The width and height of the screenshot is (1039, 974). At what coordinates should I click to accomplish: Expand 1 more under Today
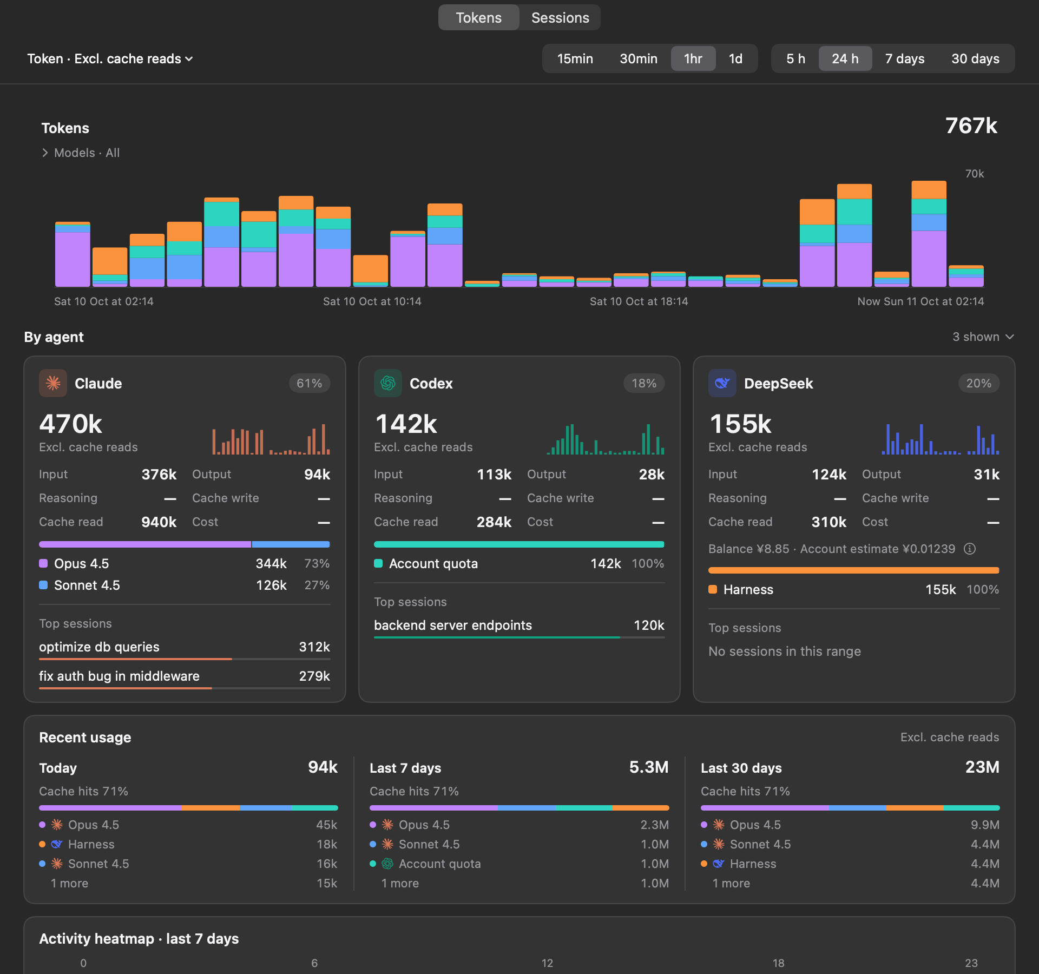click(69, 883)
